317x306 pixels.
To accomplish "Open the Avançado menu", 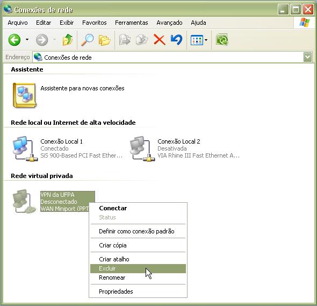I will (x=169, y=23).
